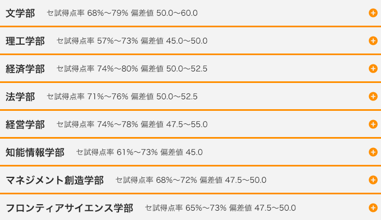Open the 法学部 accordion title
This screenshot has width=381, height=220.
point(20,97)
